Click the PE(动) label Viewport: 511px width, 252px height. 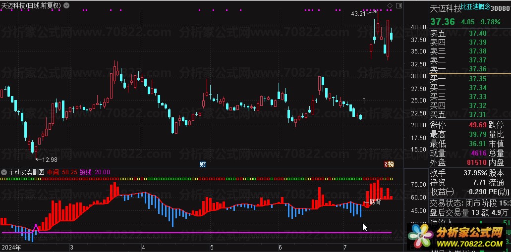pos(500,192)
